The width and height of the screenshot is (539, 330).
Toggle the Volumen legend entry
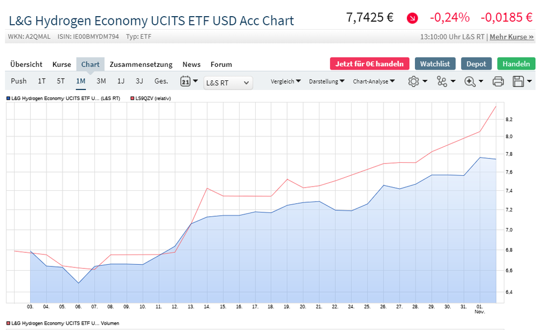pyautogui.click(x=63, y=323)
